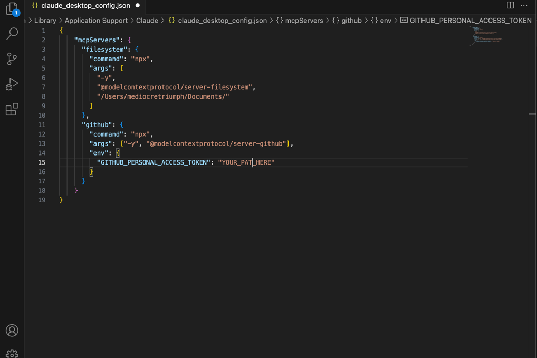Screen dimensions: 537x358
Task: Click the "@modelcontextprotocol/server-github" string
Action: coord(216,143)
